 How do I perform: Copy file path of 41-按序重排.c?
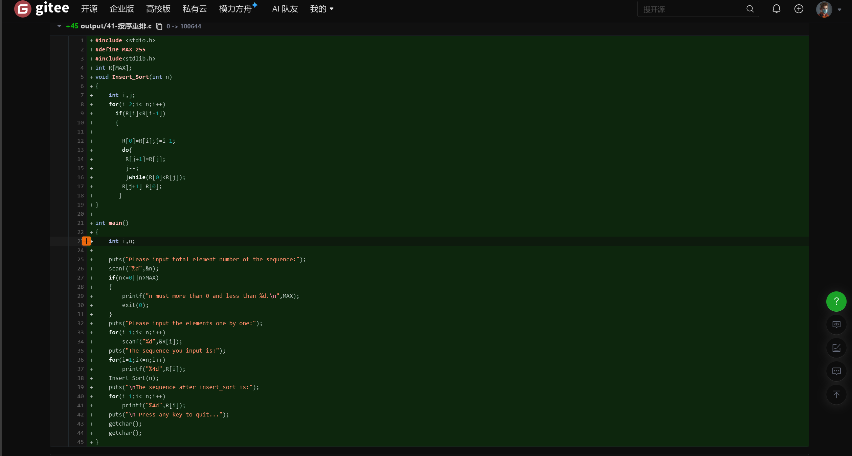tap(159, 26)
